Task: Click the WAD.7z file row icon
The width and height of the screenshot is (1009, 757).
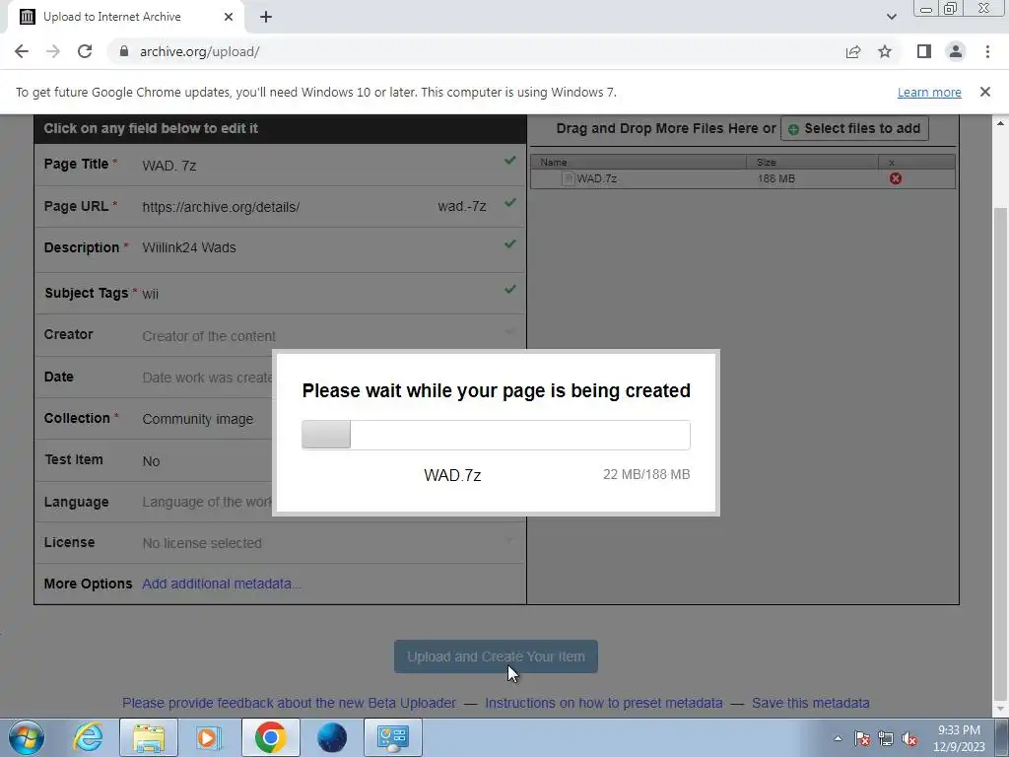Action: (x=567, y=178)
